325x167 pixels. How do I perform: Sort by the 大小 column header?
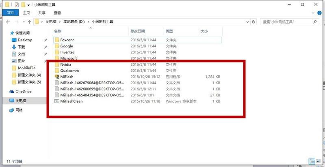point(204,31)
